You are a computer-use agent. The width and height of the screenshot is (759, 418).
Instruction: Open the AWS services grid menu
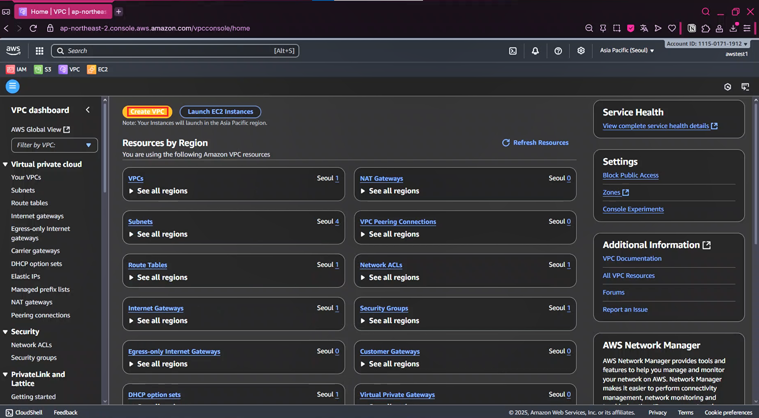(x=40, y=51)
